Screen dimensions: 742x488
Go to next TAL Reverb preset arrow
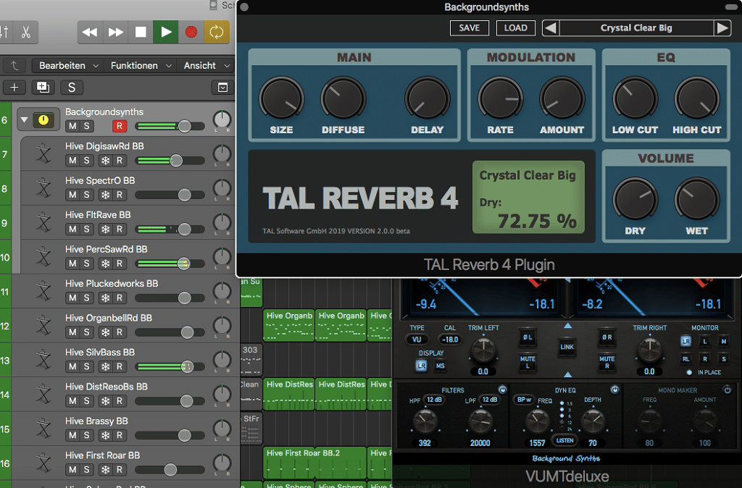pyautogui.click(x=722, y=28)
